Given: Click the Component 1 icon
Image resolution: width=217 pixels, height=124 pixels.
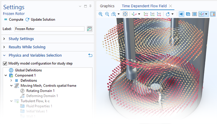Looking at the screenshot, I should [x=11, y=75].
